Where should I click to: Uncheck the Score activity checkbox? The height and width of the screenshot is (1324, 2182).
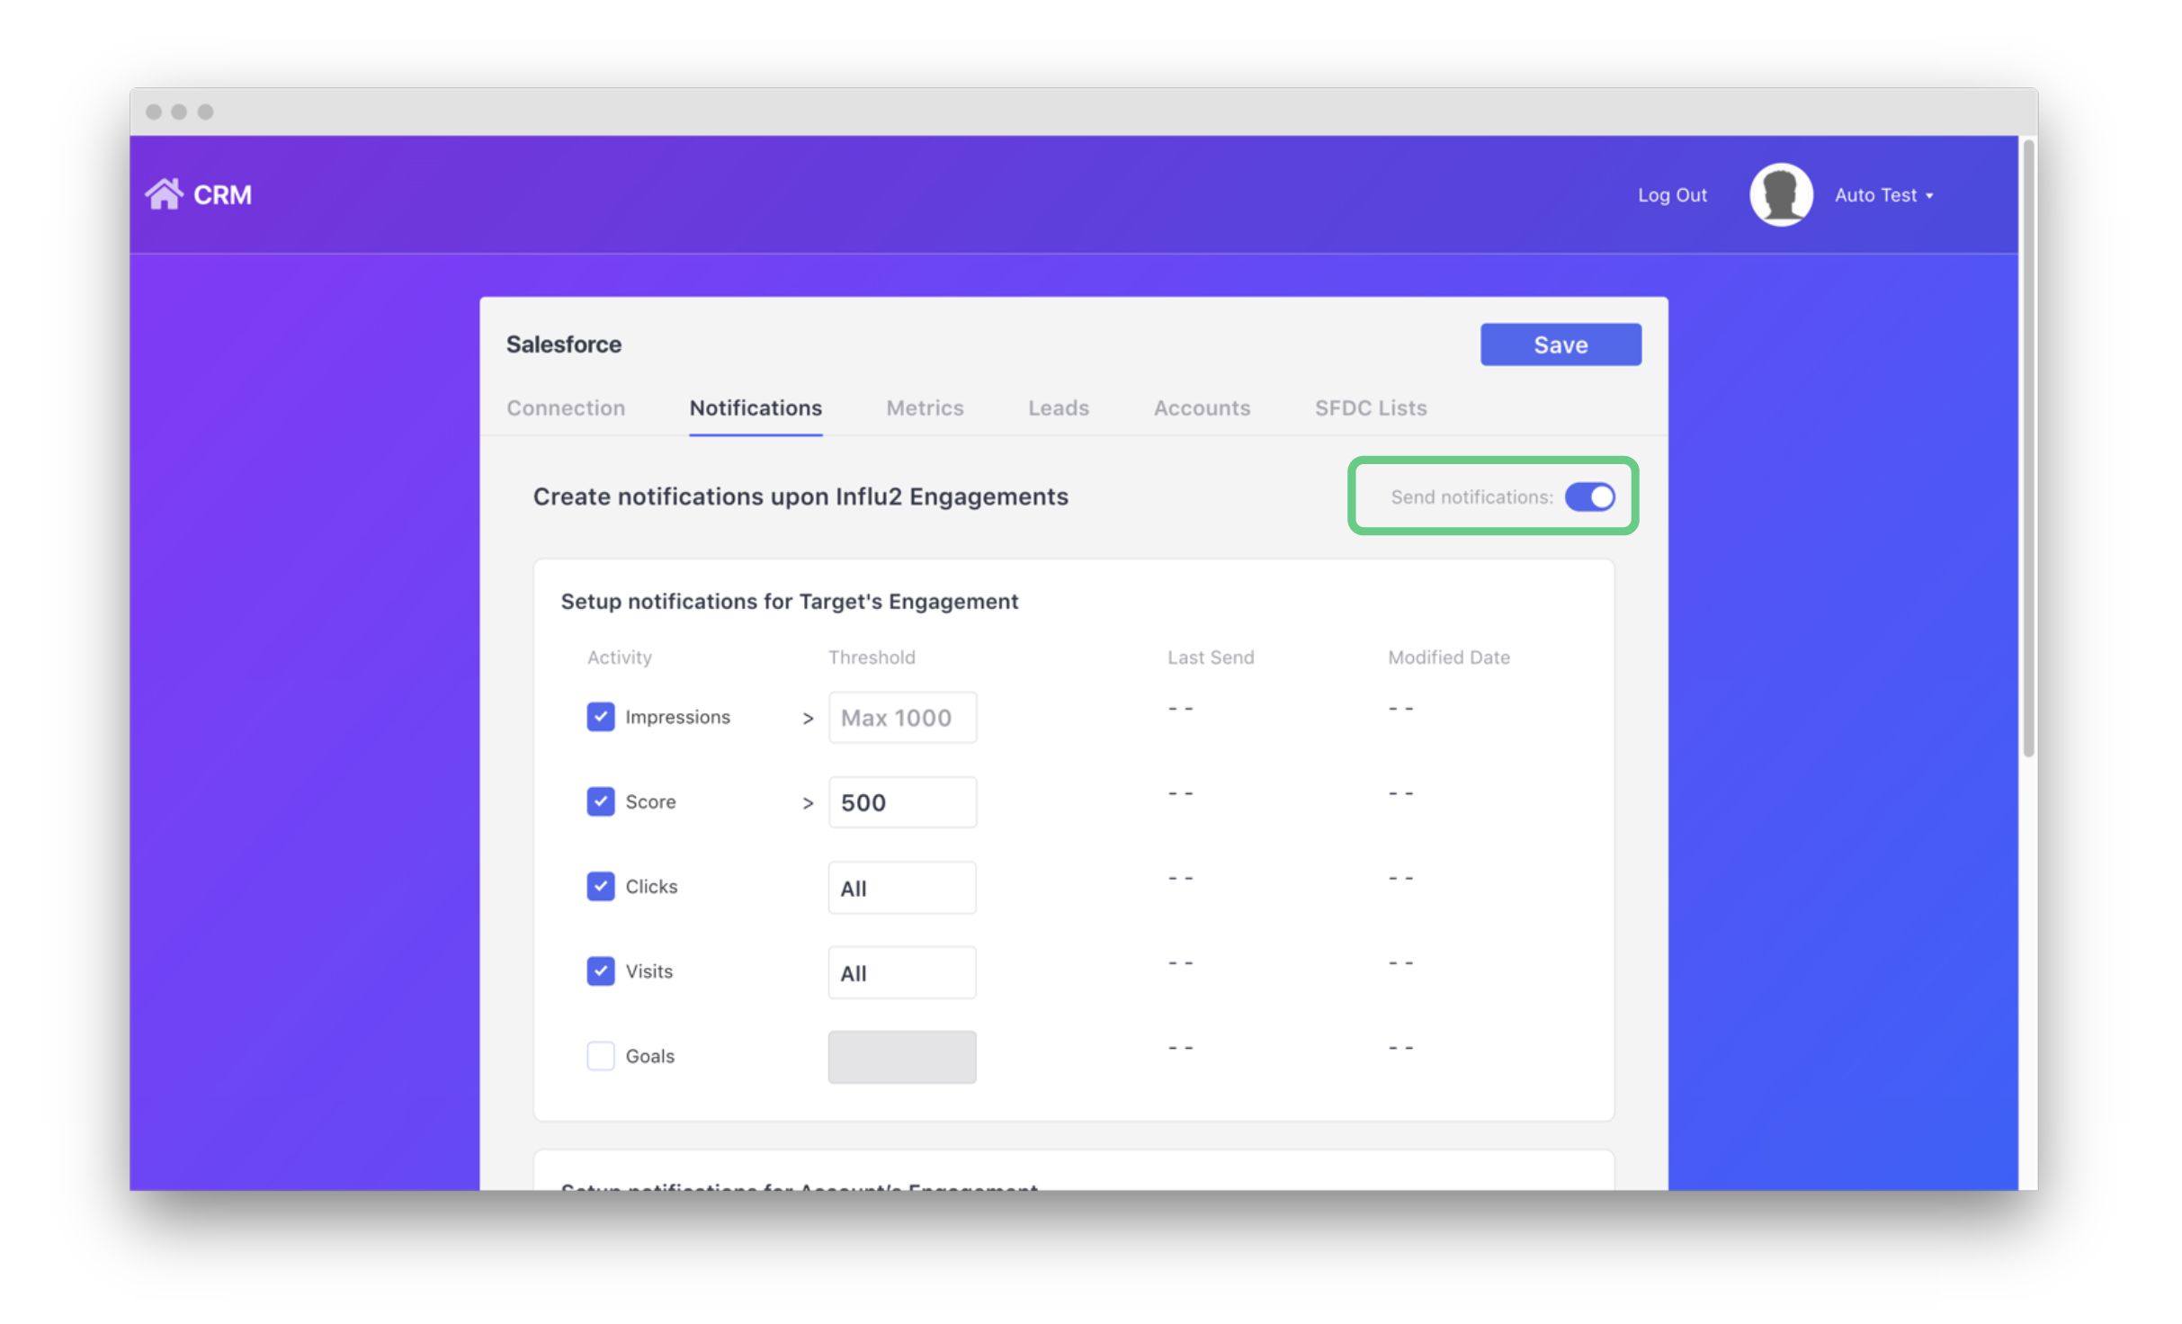600,801
